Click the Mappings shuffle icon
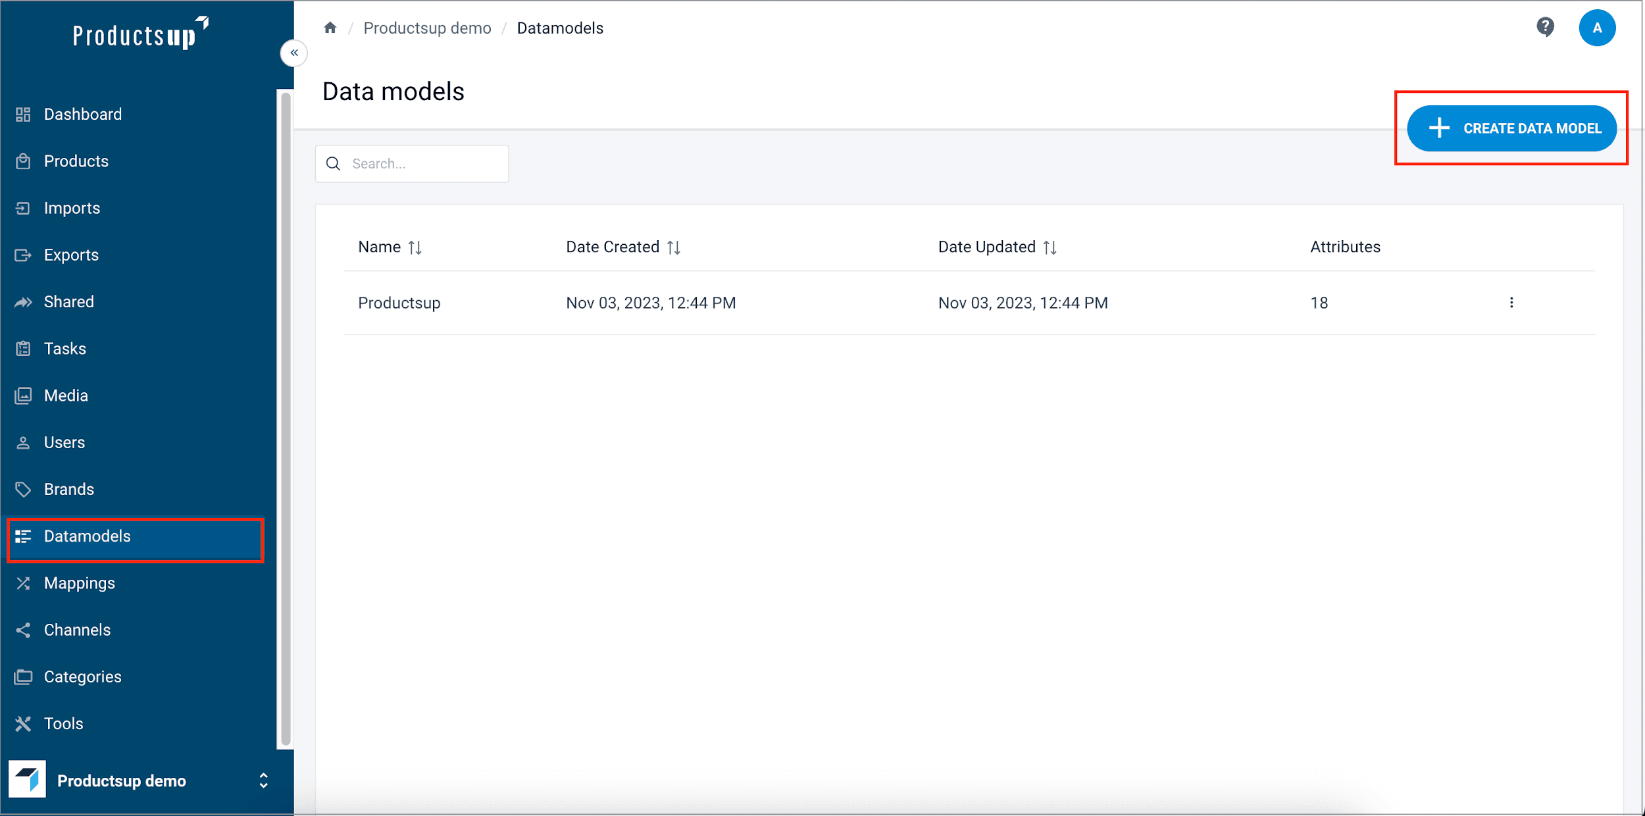Screen dimensions: 1645x816 tap(23, 583)
